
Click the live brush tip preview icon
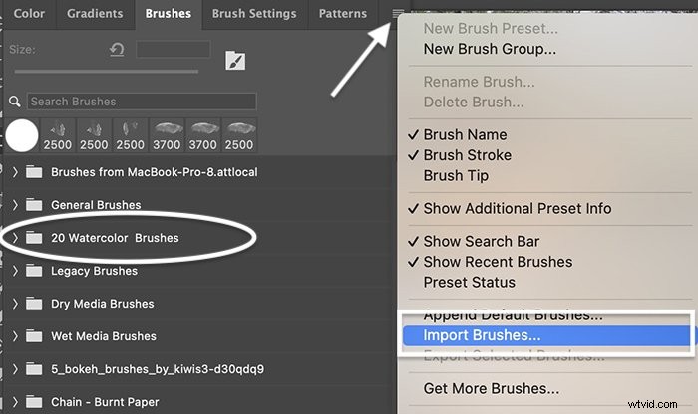tap(235, 61)
